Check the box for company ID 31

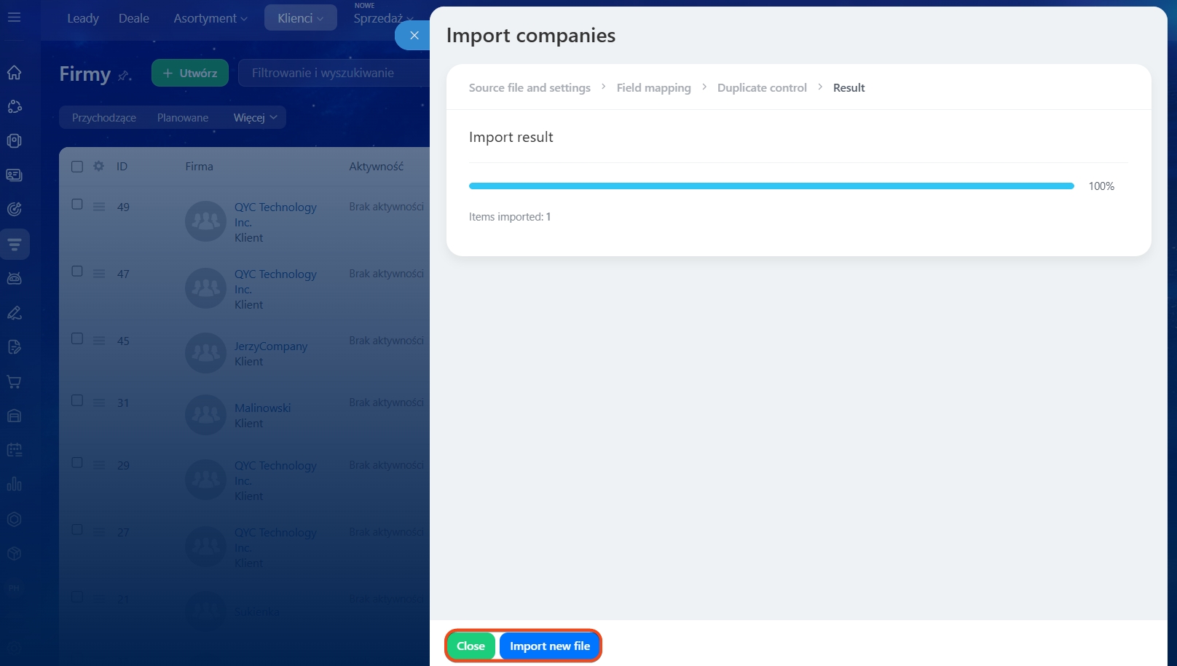point(77,400)
